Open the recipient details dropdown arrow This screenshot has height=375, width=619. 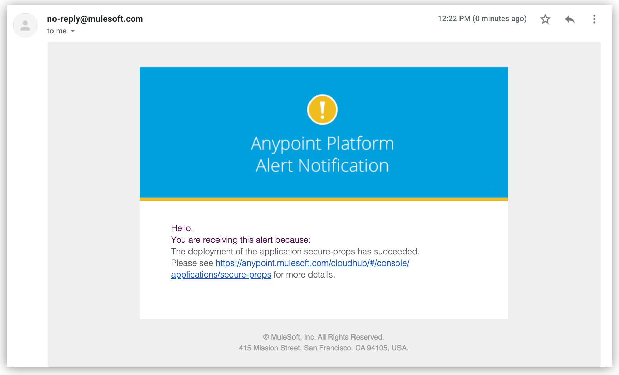point(73,31)
